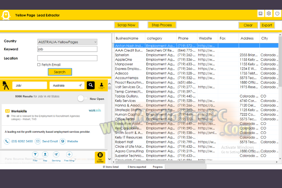Click the Ad badge beside Workskills

pyautogui.click(x=7, y=111)
